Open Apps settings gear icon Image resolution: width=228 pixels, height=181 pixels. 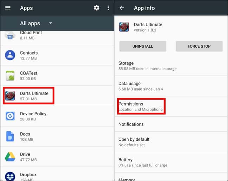tap(96, 8)
